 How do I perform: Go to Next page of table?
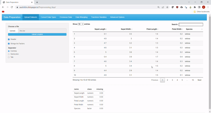tap(199, 80)
